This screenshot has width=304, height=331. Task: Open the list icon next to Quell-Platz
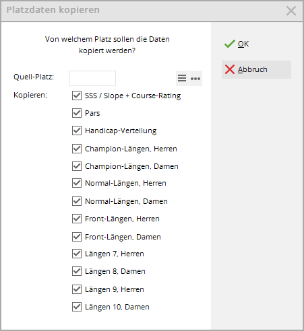(x=182, y=78)
